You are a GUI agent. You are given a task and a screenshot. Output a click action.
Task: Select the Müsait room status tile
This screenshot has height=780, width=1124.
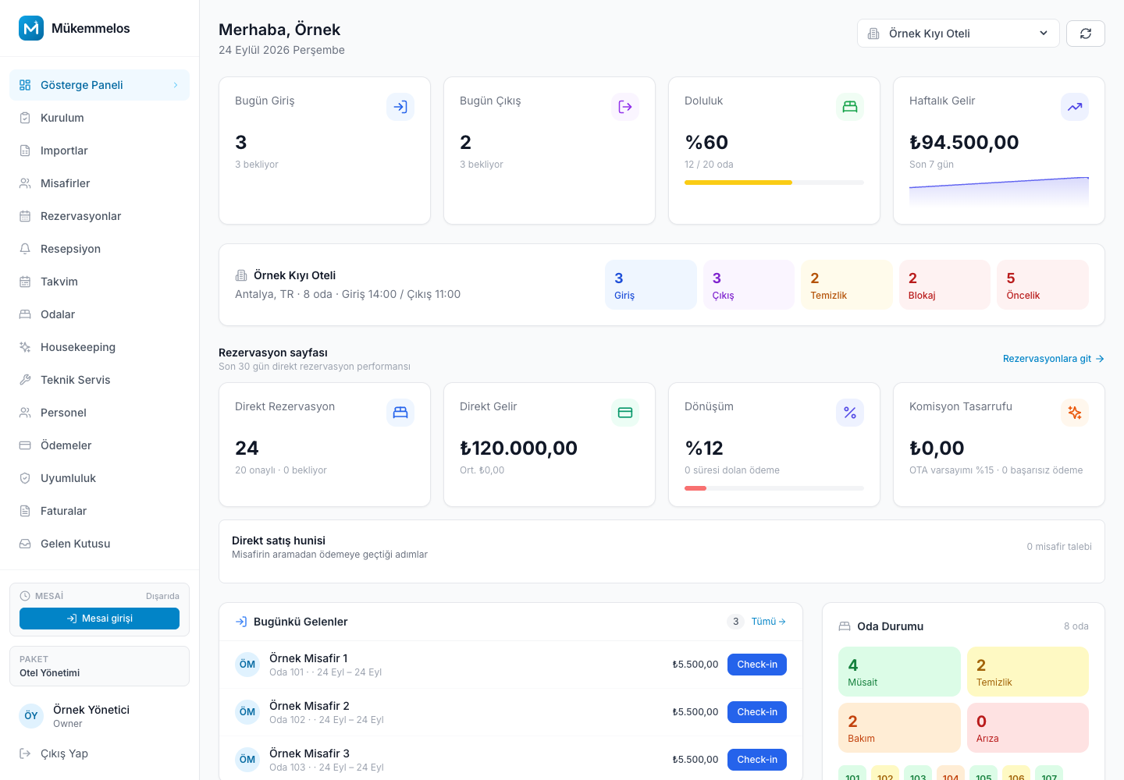point(899,672)
